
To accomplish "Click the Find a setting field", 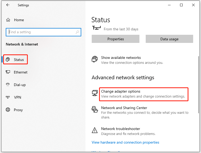I will click(x=44, y=32).
